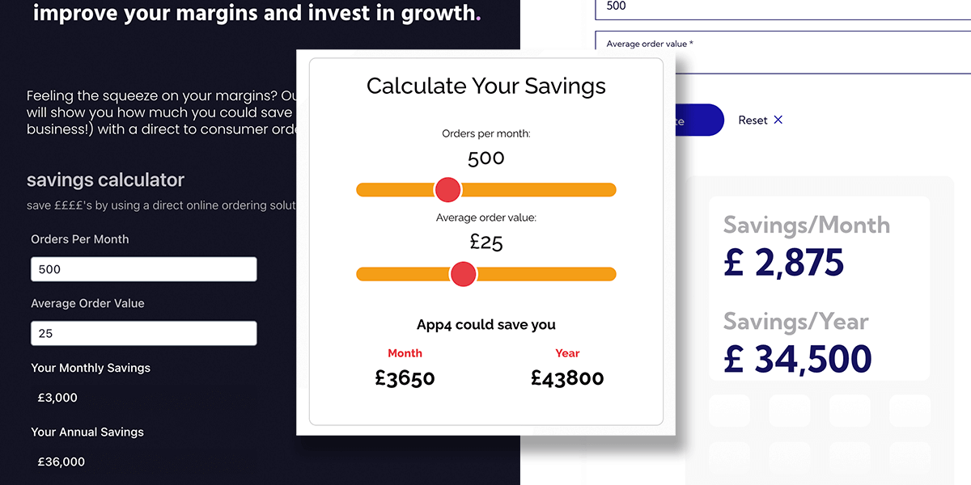Image resolution: width=971 pixels, height=485 pixels.
Task: Click Your Annual Savings value £36,000
Action: pyautogui.click(x=59, y=461)
